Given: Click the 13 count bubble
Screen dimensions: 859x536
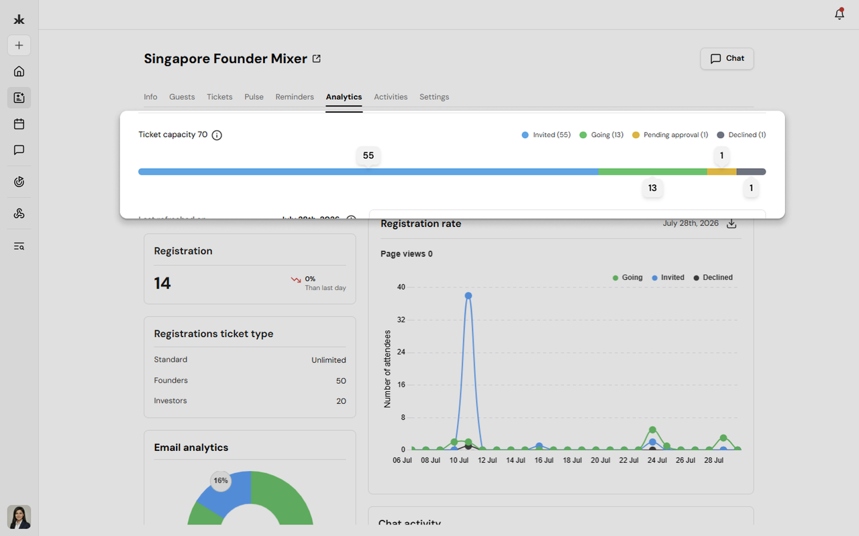Looking at the screenshot, I should [652, 188].
